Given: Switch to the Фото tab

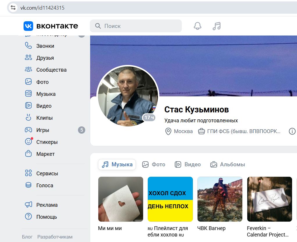Looking at the screenshot, I should [x=154, y=165].
